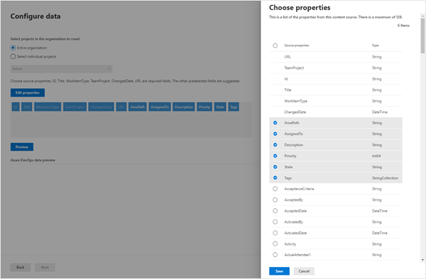Uncheck the State property
426x279 pixels.
(275, 167)
